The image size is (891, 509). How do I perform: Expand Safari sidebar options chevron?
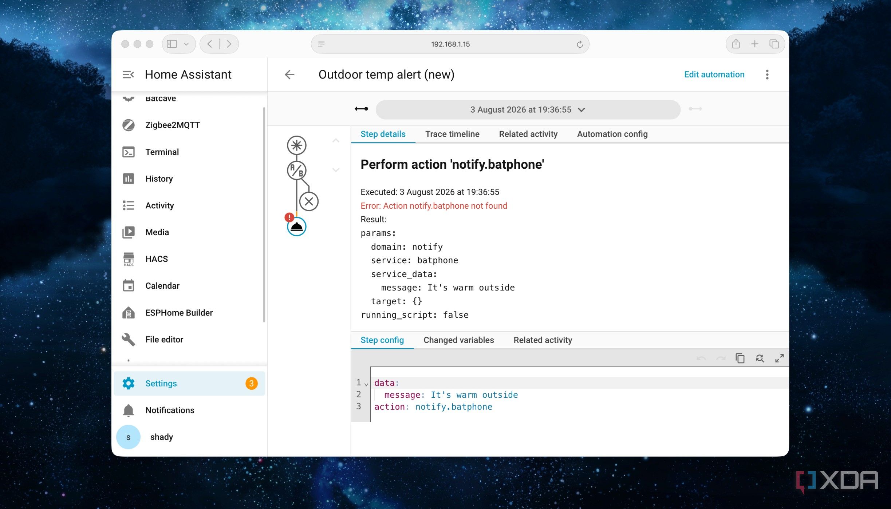[186, 44]
